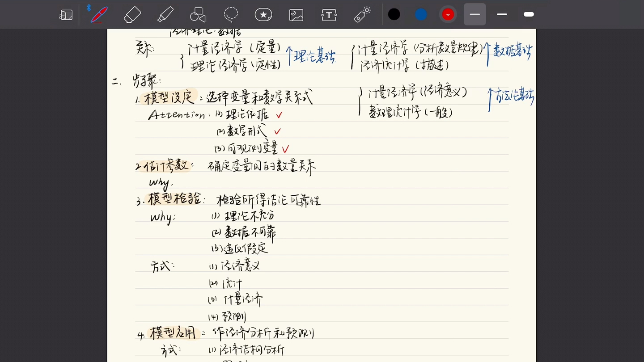Pick the highlighter tool
The image size is (644, 362).
(x=165, y=14)
